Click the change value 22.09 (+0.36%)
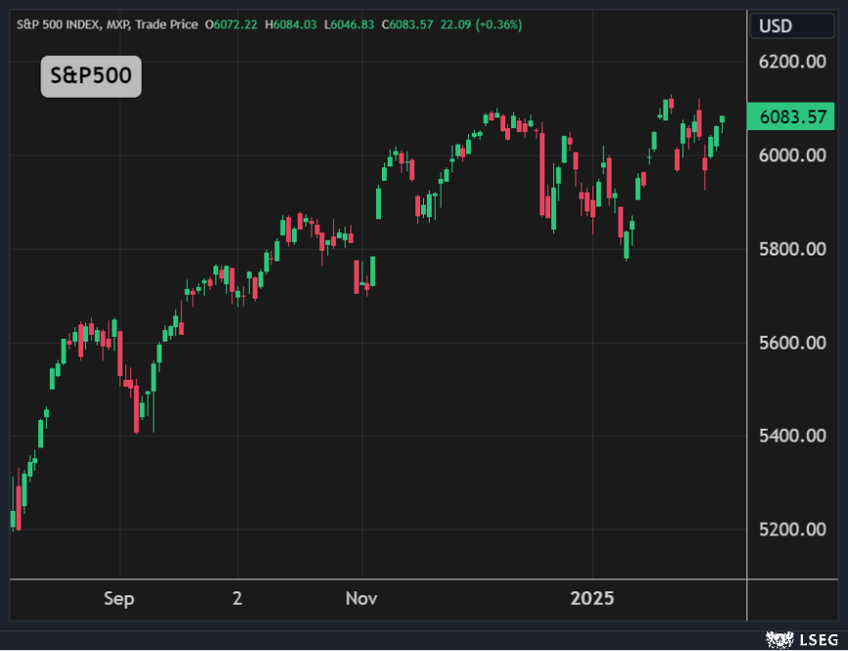The width and height of the screenshot is (848, 651). (481, 24)
